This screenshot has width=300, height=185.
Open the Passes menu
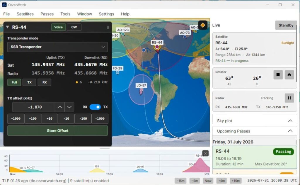(x=47, y=14)
